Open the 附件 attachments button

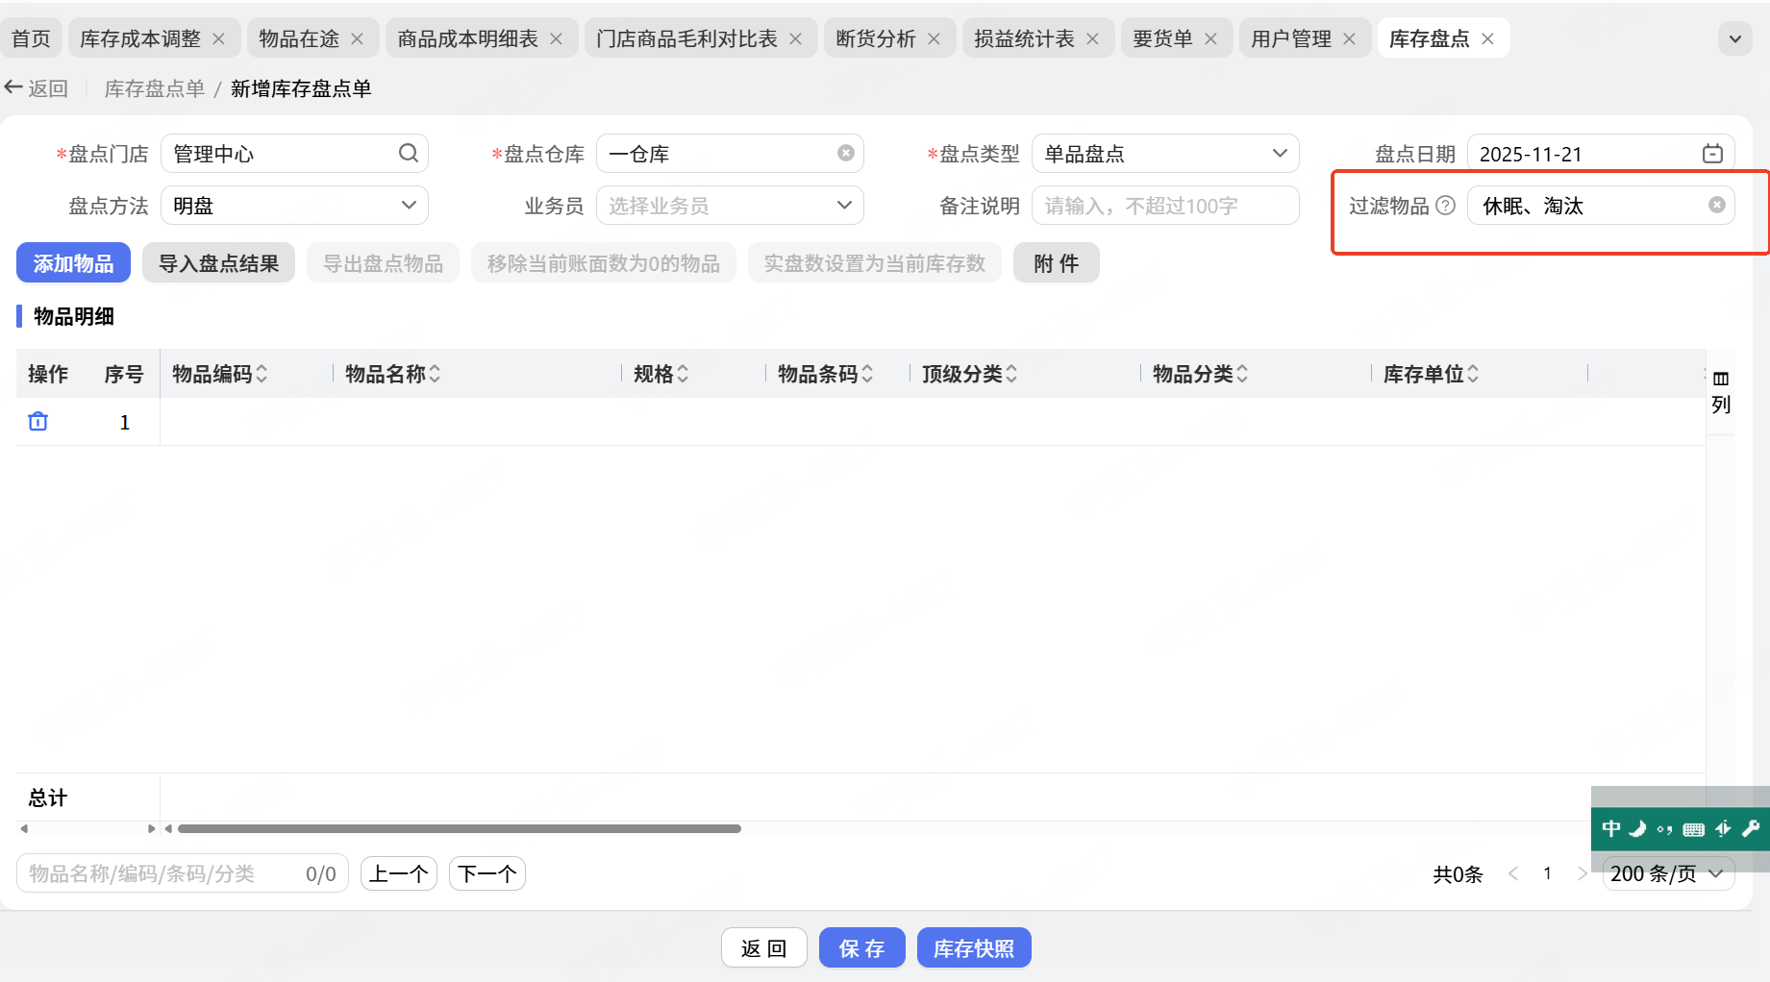coord(1057,263)
